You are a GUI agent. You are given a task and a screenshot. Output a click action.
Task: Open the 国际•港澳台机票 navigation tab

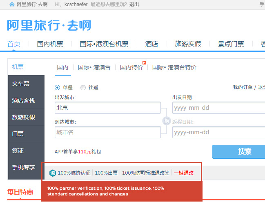coord(104,44)
